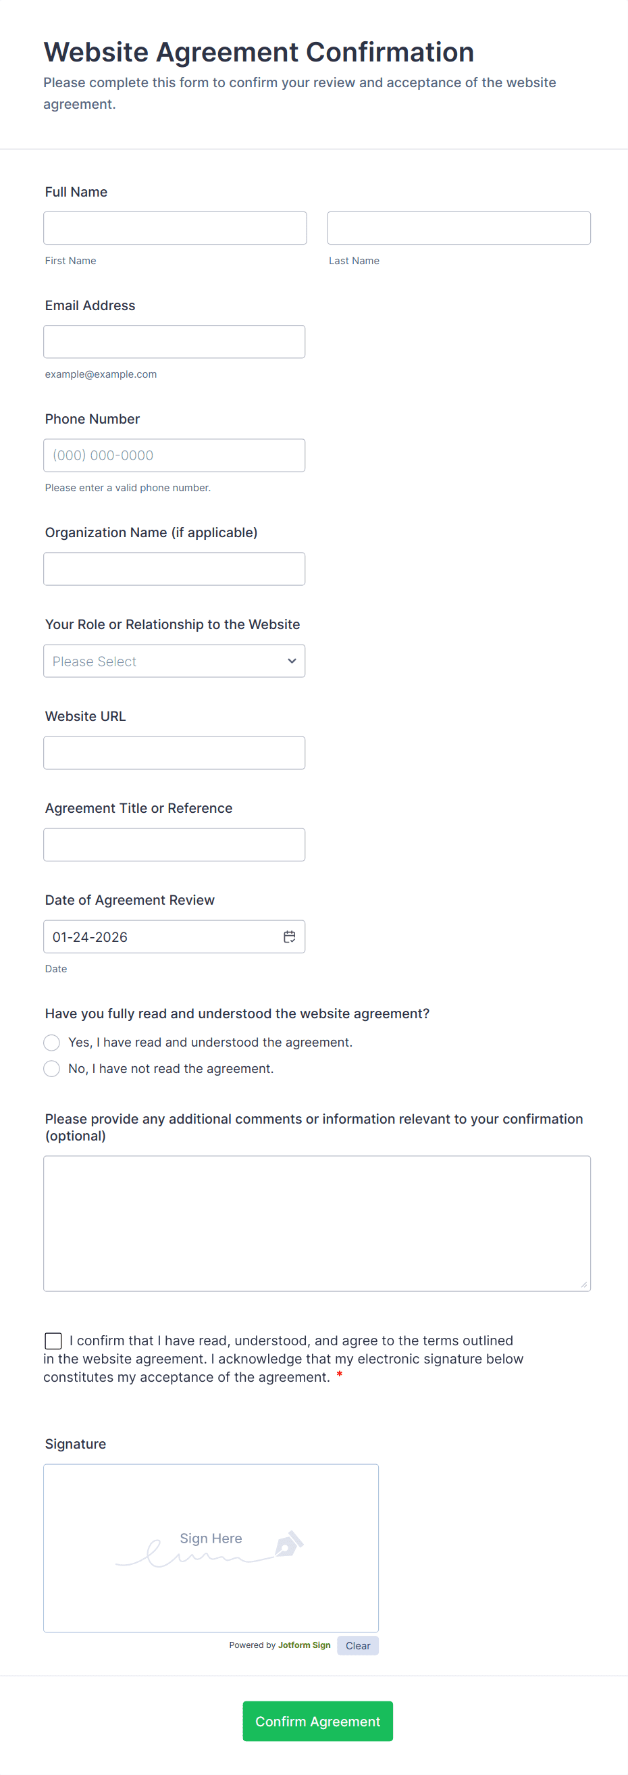Click the resize handle on comments box
628x1775 pixels.
point(585,1283)
